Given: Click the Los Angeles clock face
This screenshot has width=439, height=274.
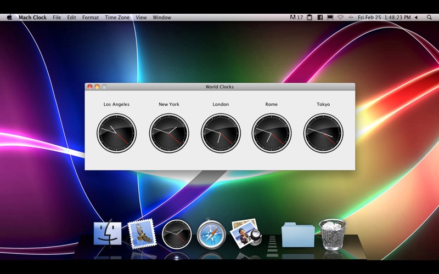Looking at the screenshot, I should click(x=116, y=133).
